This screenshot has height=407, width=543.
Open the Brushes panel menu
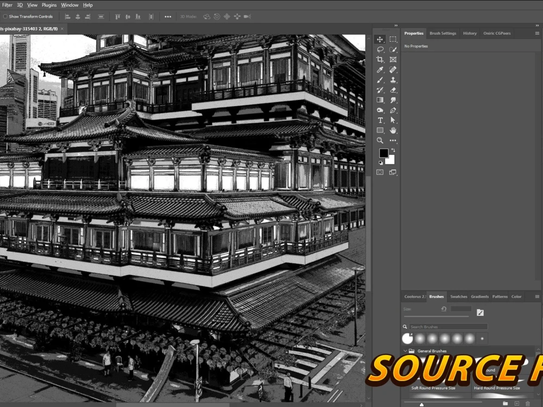pos(536,296)
